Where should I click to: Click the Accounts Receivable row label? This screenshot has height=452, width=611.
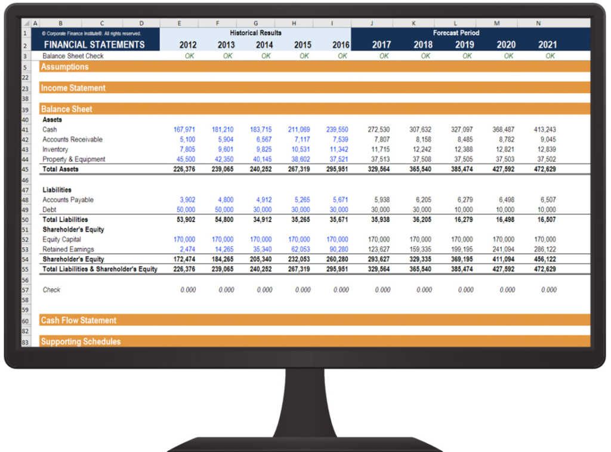[72, 139]
